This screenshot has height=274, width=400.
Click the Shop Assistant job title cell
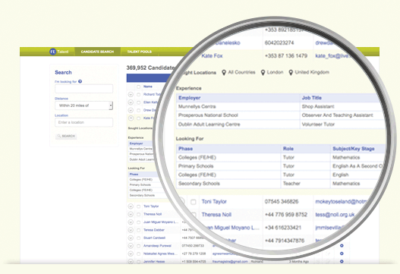(x=318, y=106)
